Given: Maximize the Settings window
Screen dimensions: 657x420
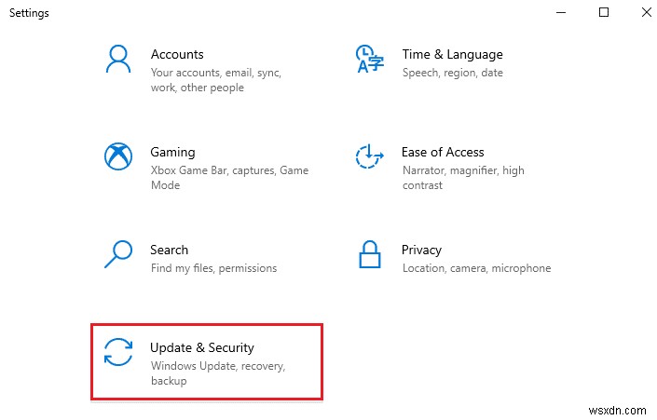Looking at the screenshot, I should (x=604, y=13).
